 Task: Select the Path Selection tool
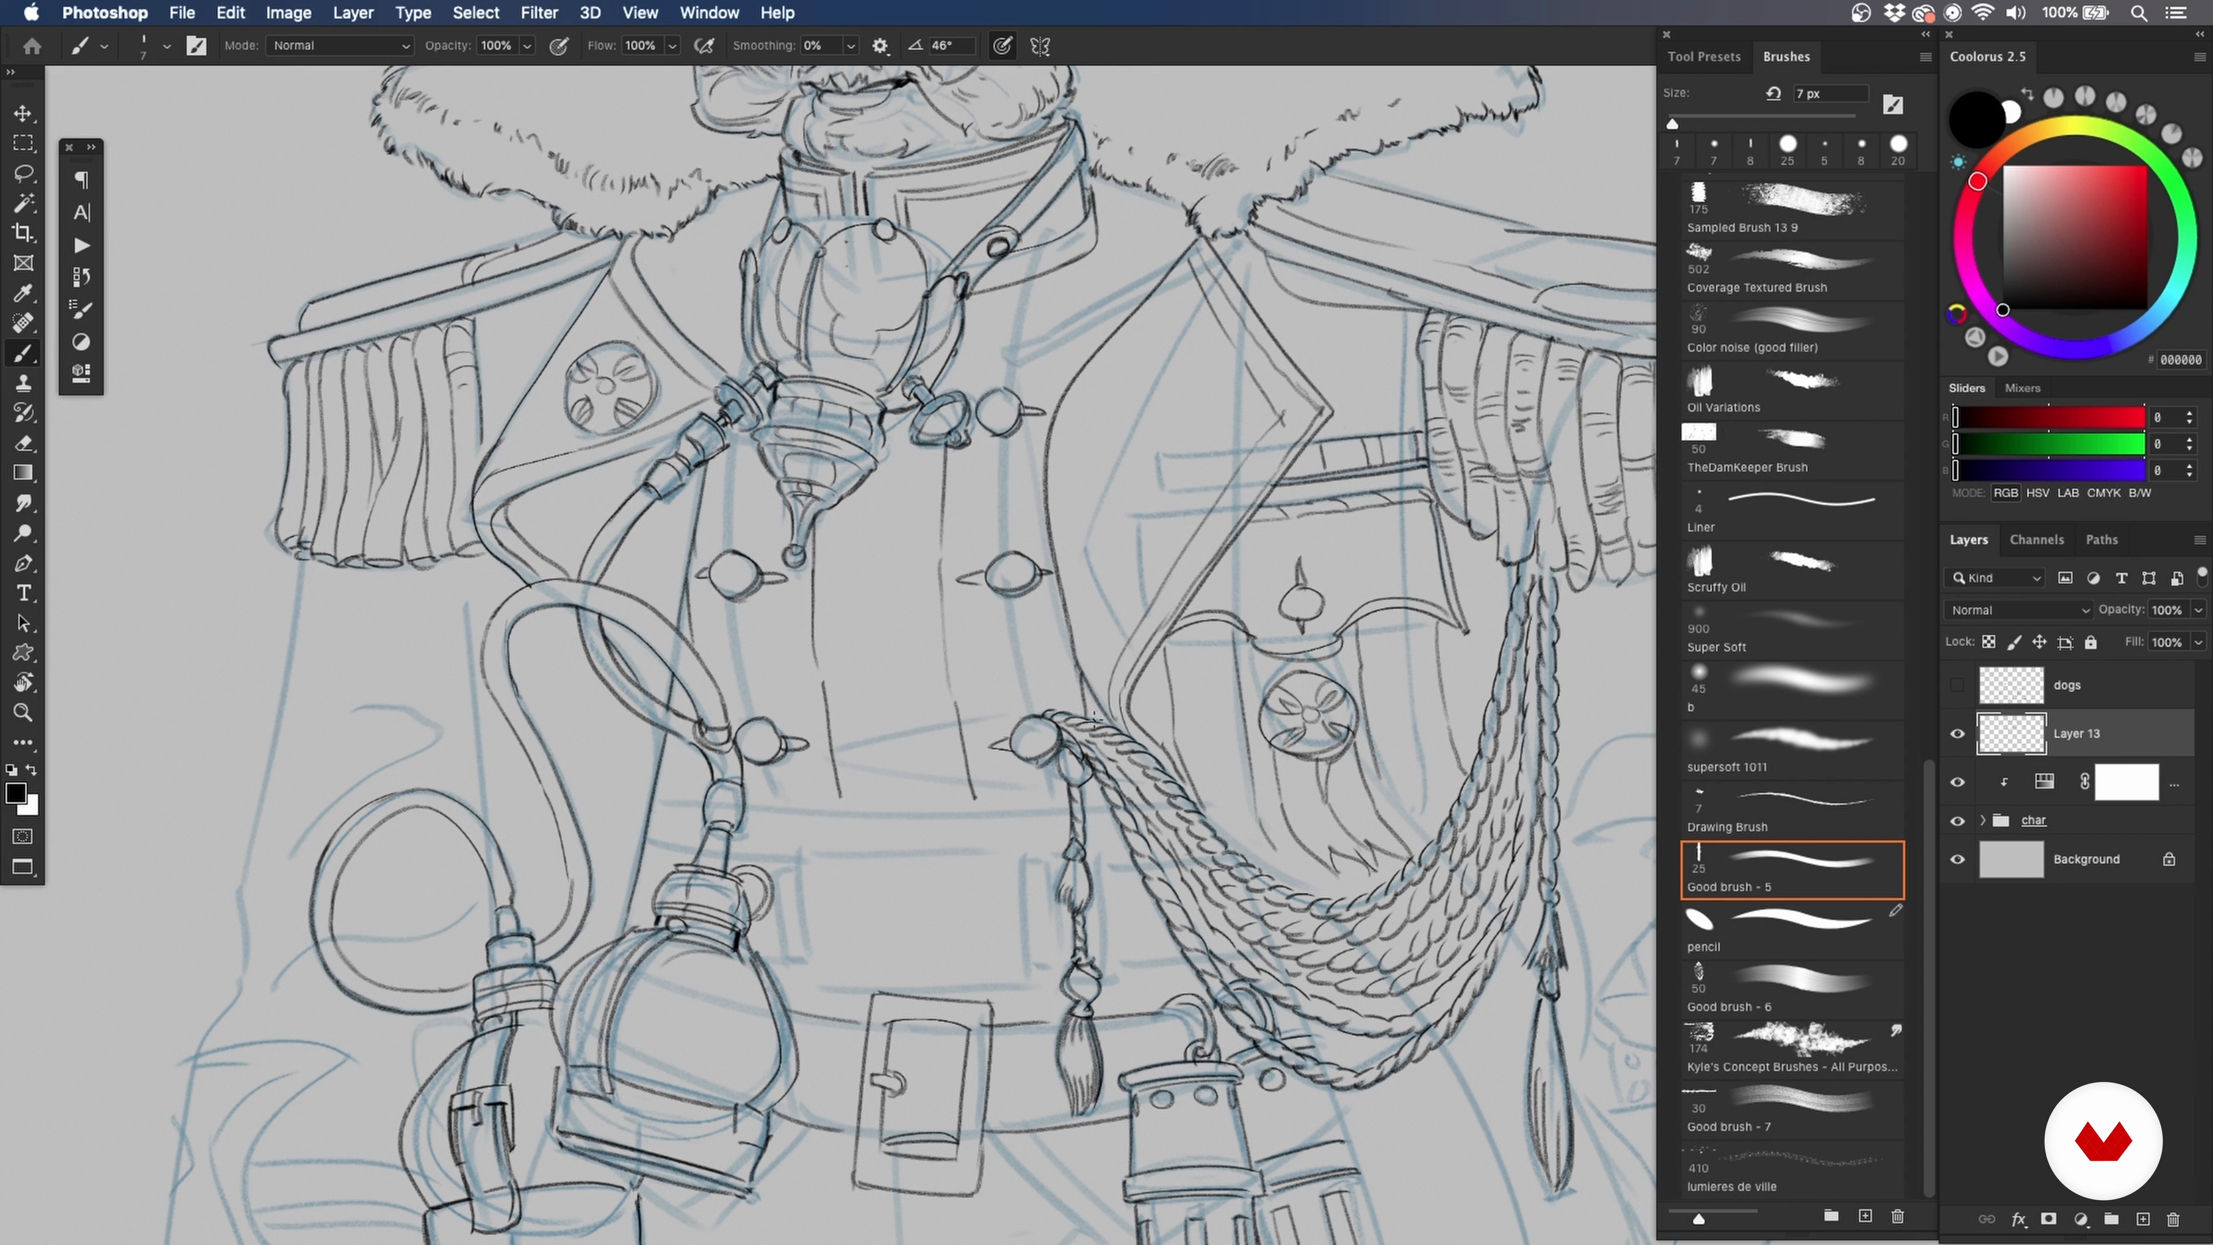click(x=23, y=624)
